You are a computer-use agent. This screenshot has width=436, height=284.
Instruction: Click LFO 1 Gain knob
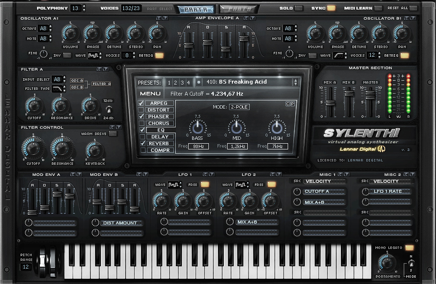(182, 201)
